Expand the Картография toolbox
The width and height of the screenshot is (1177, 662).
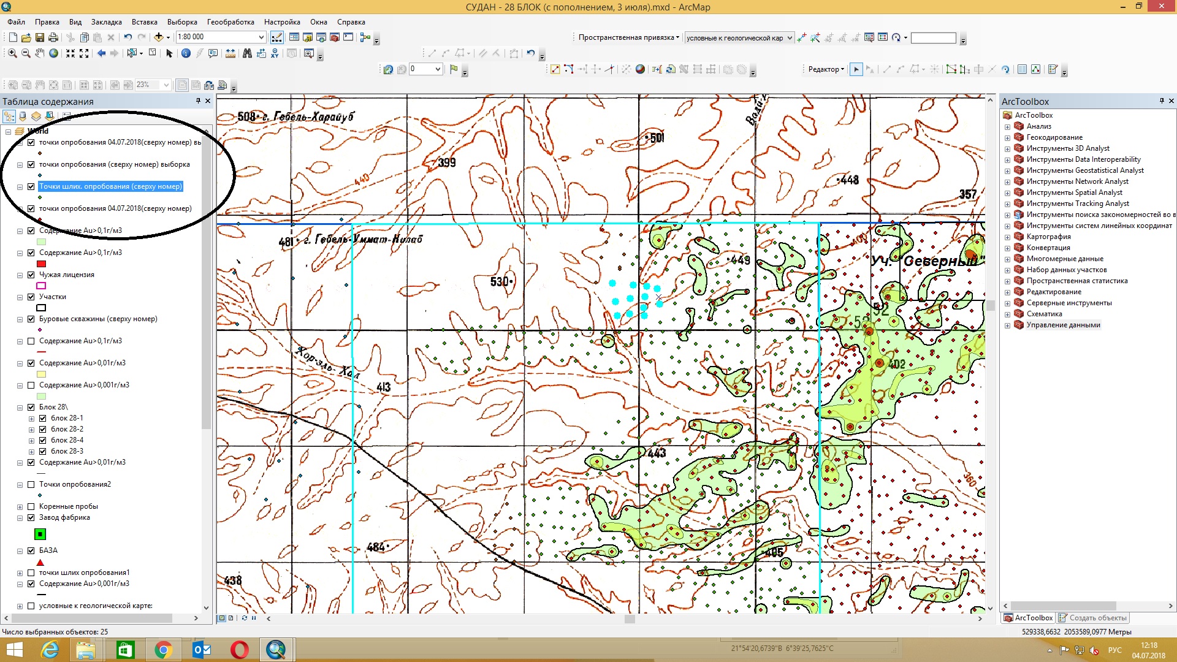[1007, 237]
